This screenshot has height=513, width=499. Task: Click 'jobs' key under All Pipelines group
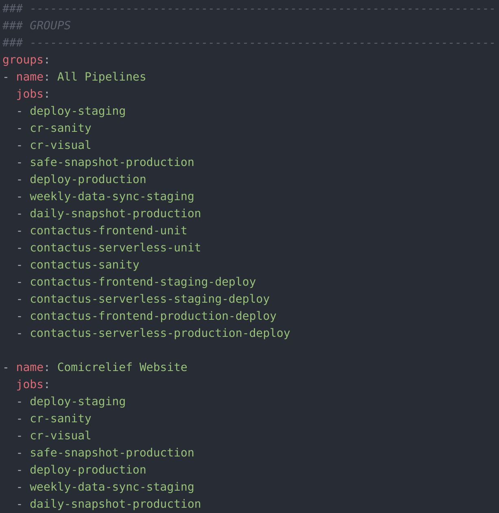pos(30,94)
